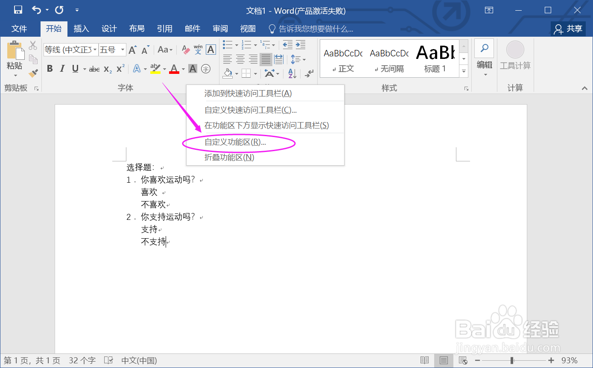Open the Find search icon
Viewport: 593px width, 368px height.
click(484, 48)
